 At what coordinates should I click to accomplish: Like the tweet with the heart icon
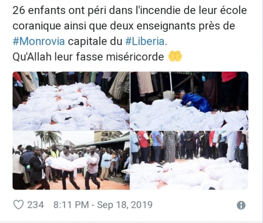pos(18,205)
